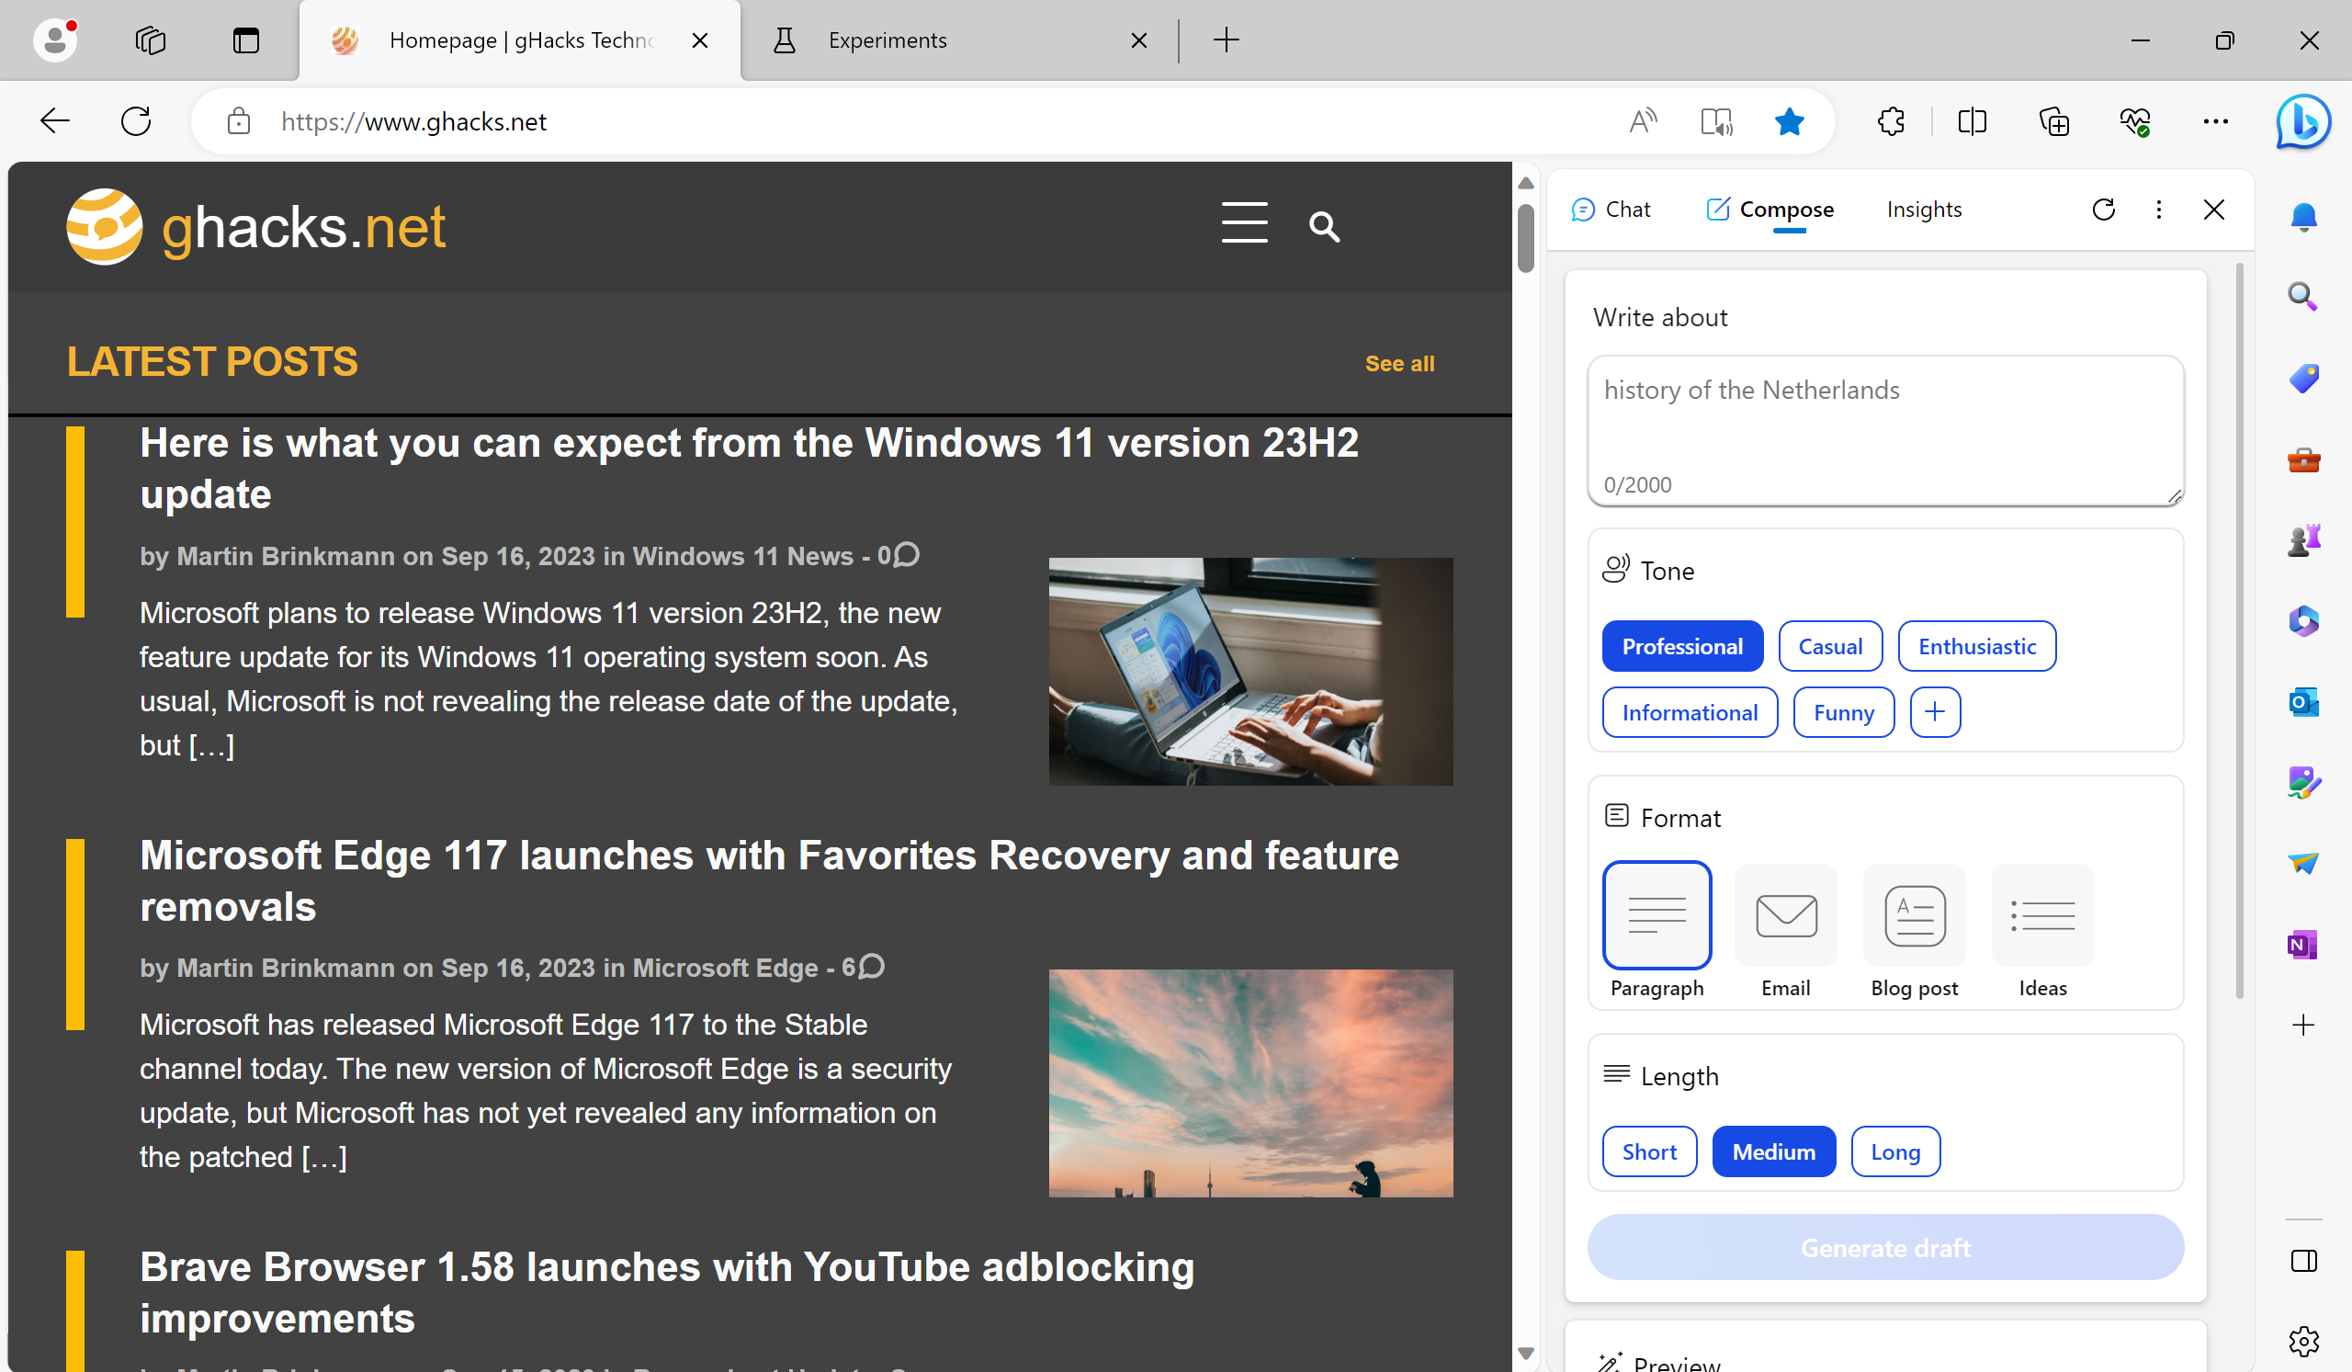Set length to Short
This screenshot has height=1372, width=2352.
pos(1649,1151)
